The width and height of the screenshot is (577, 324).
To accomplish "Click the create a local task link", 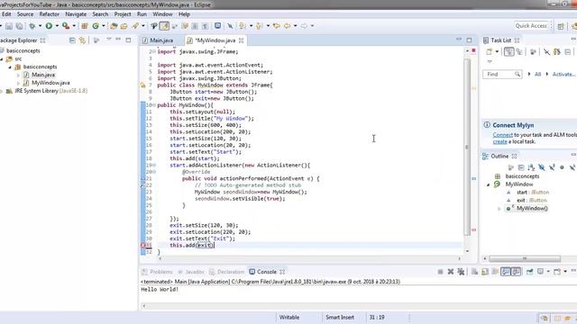I will (499, 141).
